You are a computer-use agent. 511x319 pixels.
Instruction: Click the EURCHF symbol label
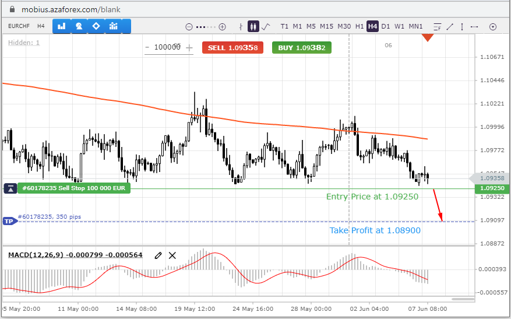tap(19, 26)
